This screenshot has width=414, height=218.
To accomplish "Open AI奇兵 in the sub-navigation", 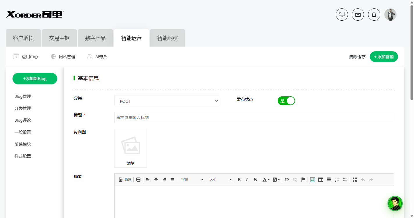I will point(101,57).
